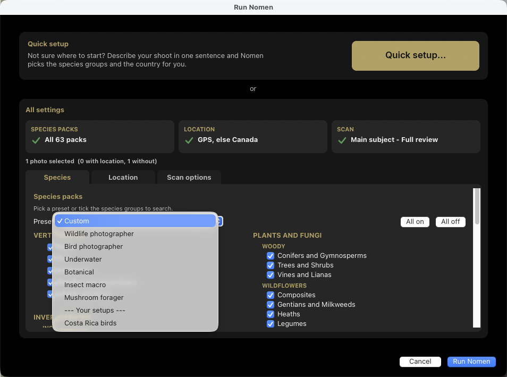Click the PLANTS AND FUNGI heading
Viewport: 507px width, 377px height.
(x=287, y=236)
